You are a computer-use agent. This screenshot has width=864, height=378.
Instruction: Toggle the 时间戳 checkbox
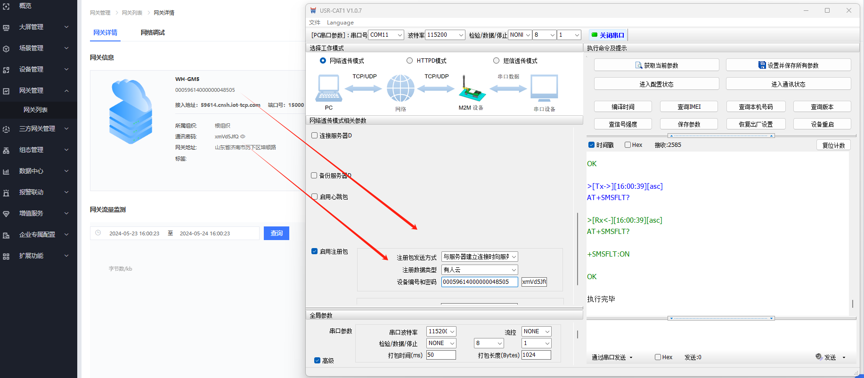tap(591, 145)
